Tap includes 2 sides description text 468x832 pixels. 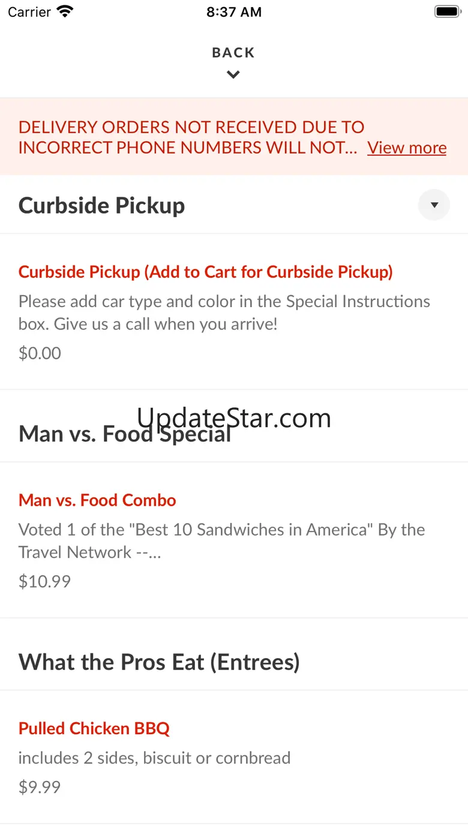154,758
